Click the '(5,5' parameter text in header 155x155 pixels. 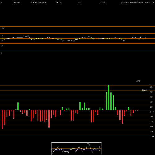[x=80, y=2]
